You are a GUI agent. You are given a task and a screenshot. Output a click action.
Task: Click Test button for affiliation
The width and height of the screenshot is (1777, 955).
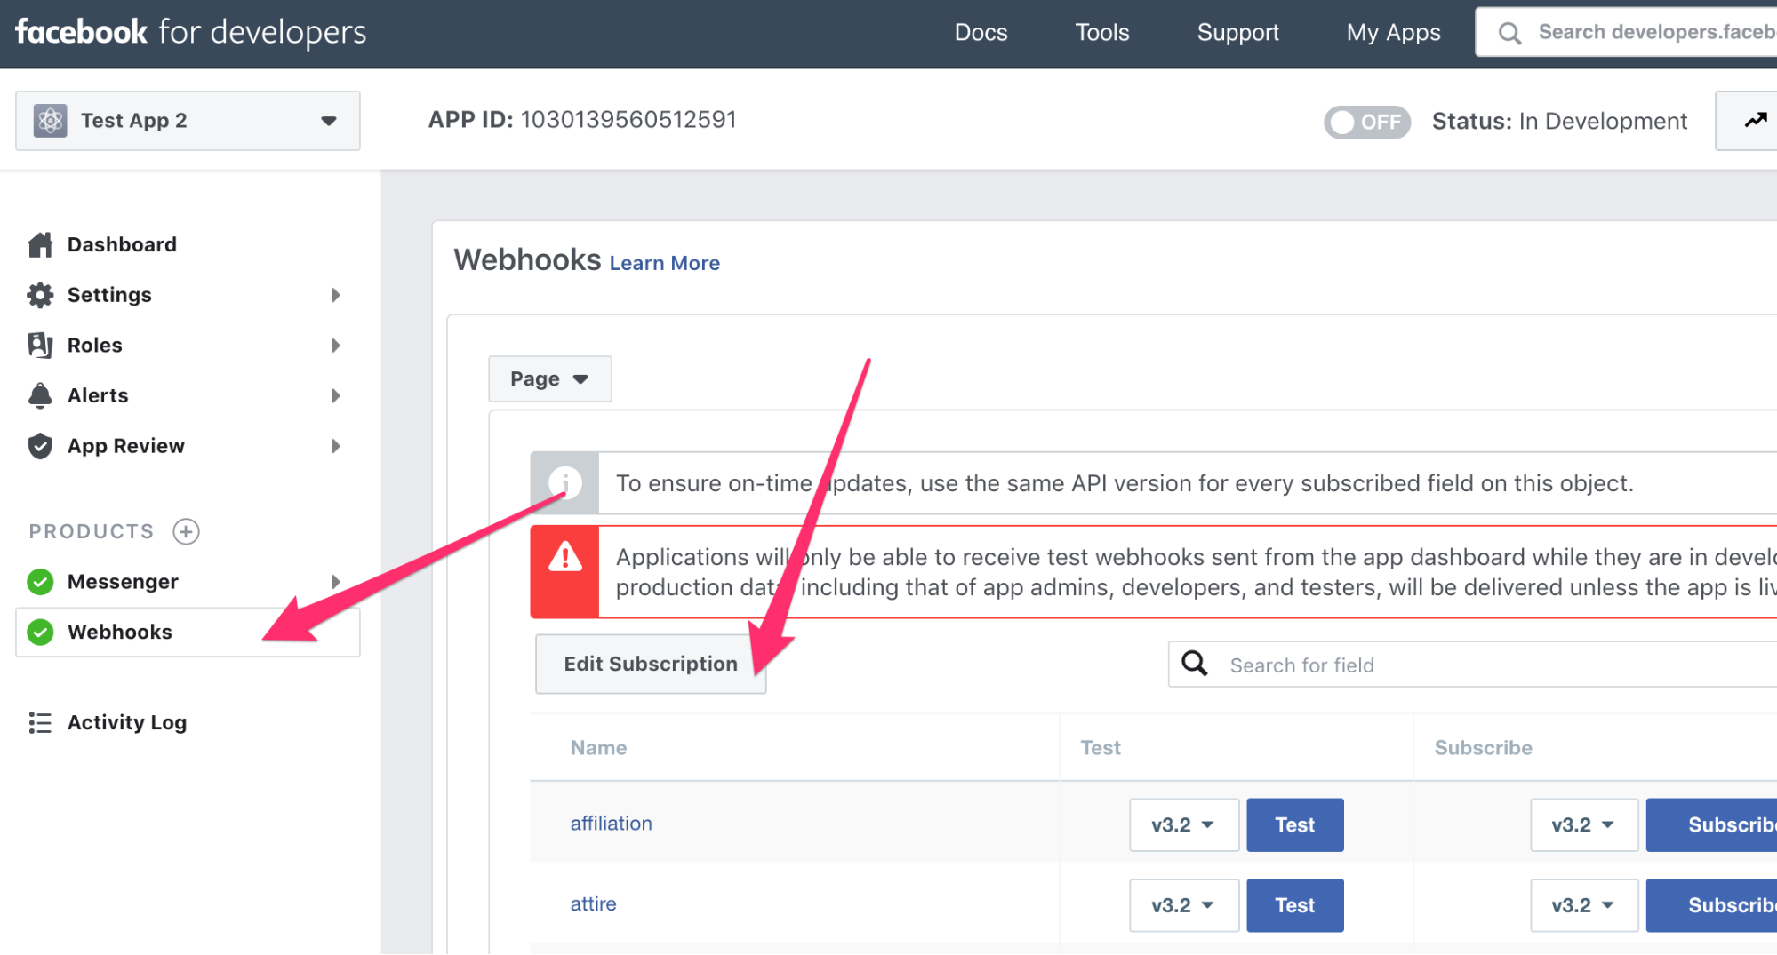(x=1295, y=825)
